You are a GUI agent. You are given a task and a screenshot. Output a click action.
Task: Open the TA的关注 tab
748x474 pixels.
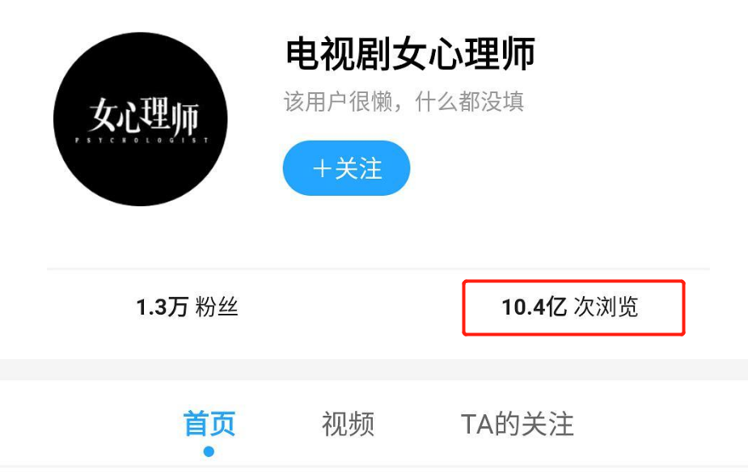pos(517,423)
